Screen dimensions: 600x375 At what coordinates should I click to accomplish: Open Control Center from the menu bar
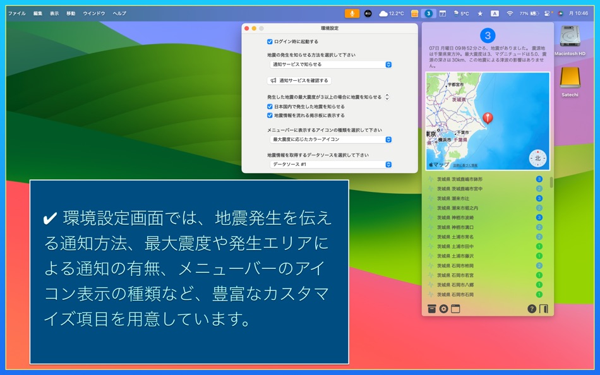(x=547, y=13)
